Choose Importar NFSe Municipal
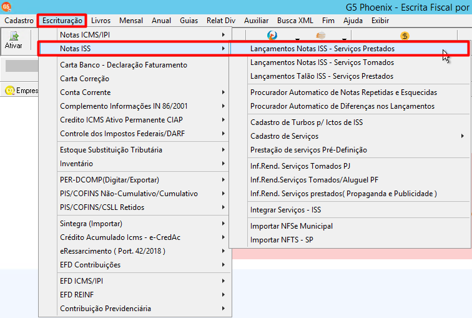This screenshot has height=318, width=472. click(350, 226)
